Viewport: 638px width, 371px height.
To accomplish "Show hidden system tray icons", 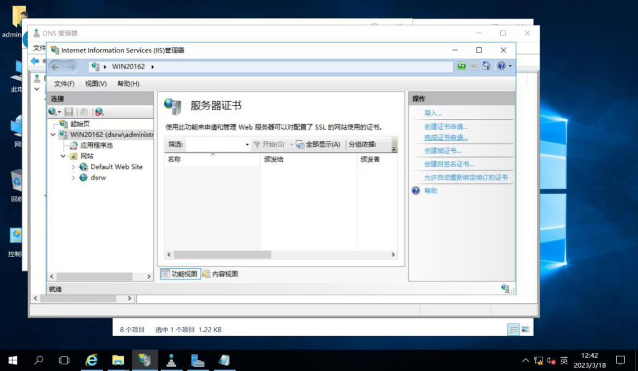I will 526,360.
